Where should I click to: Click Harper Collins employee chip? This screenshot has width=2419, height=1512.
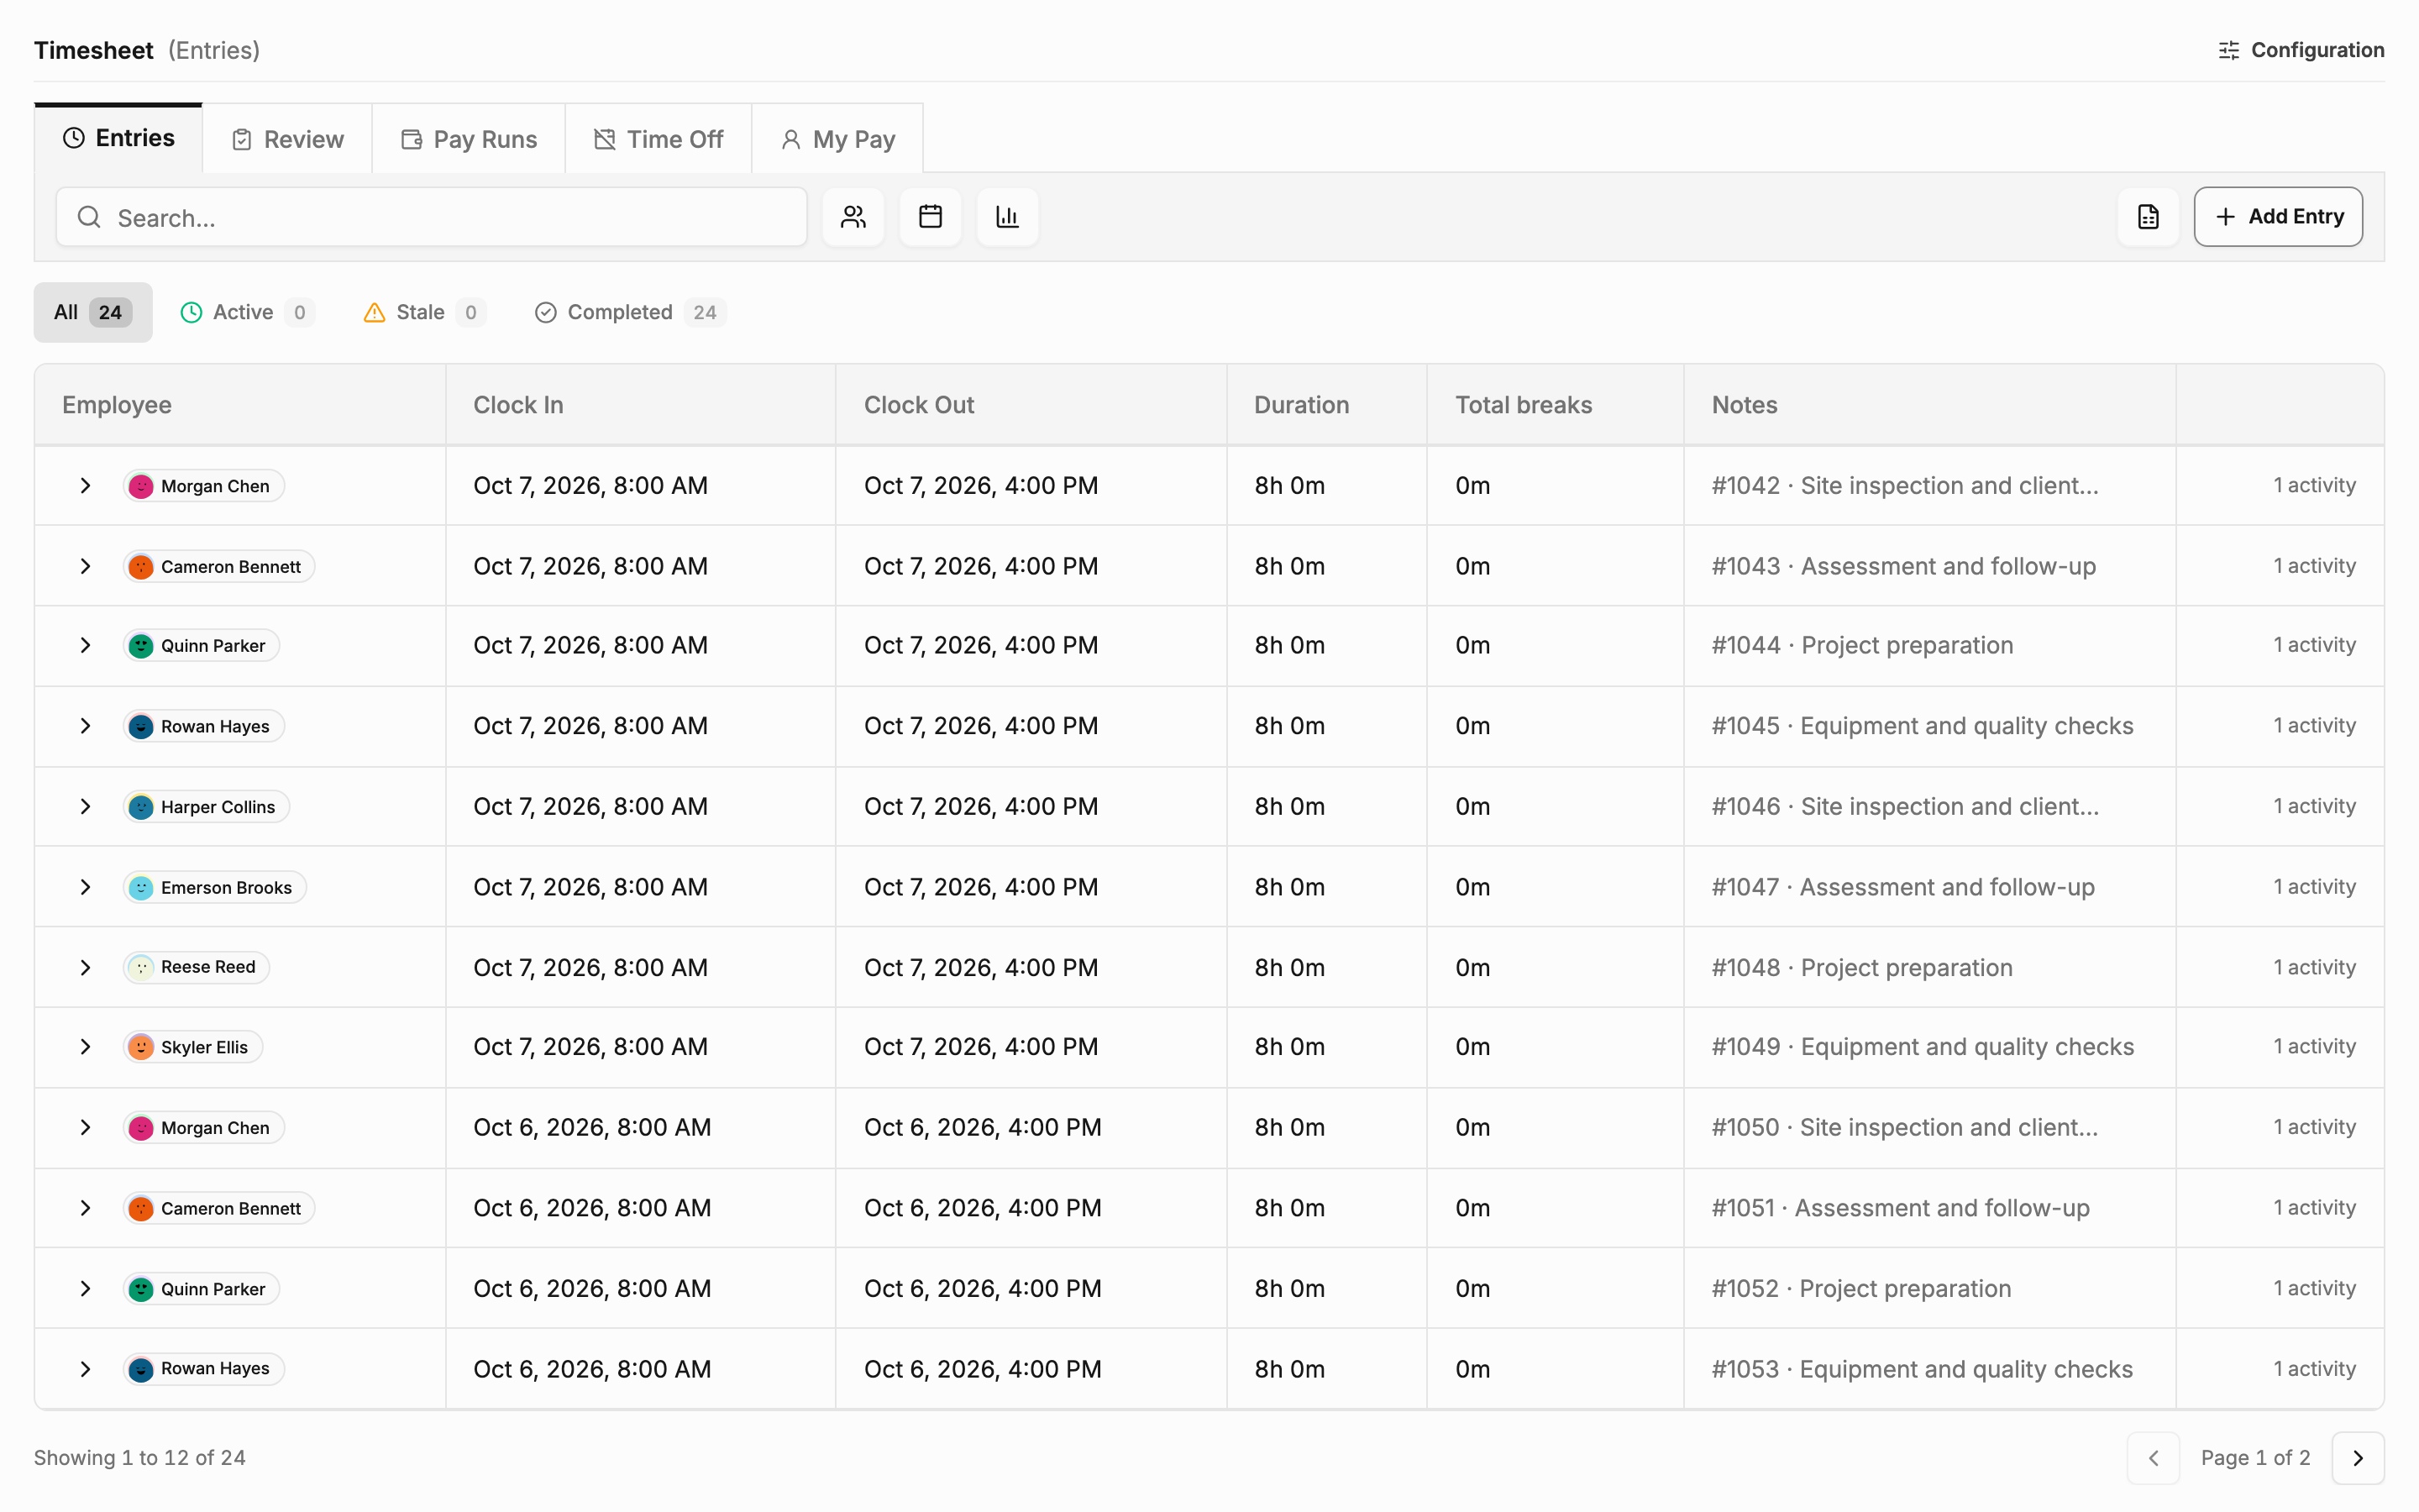pyautogui.click(x=207, y=807)
